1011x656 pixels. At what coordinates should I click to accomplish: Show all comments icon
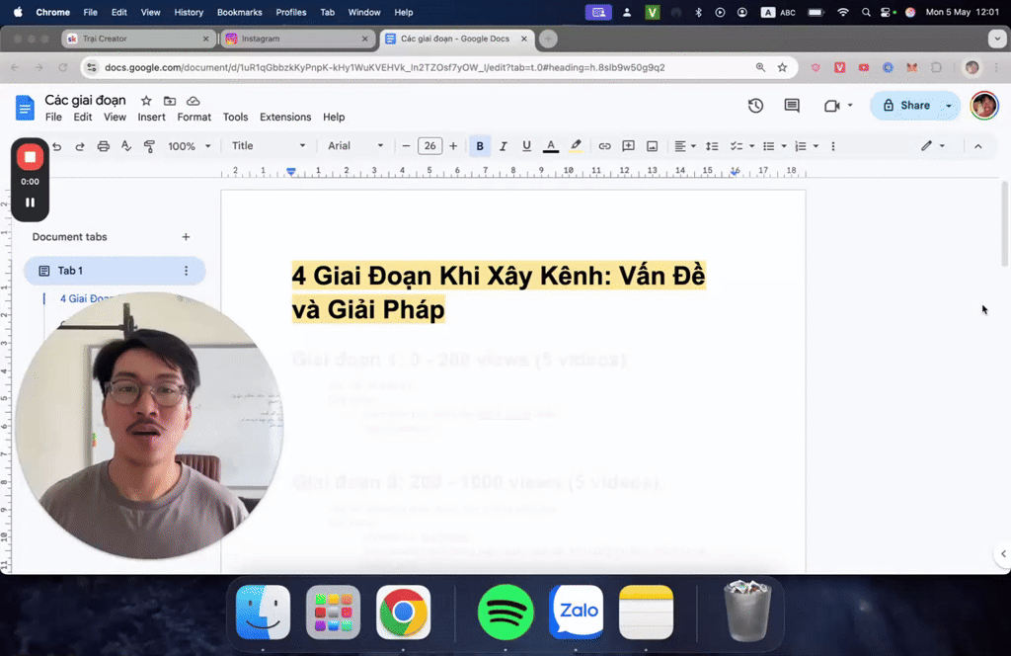[792, 106]
